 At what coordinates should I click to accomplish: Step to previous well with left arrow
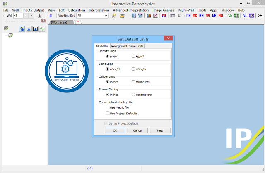coord(26,16)
